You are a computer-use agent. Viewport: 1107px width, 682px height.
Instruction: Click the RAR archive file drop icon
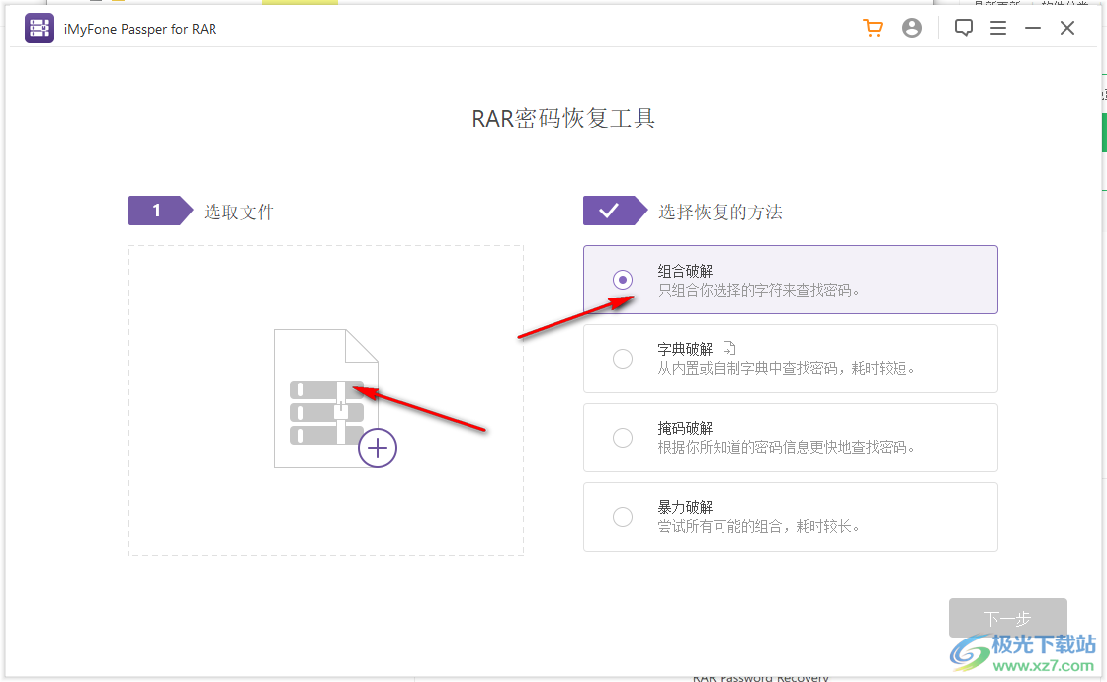tap(326, 398)
